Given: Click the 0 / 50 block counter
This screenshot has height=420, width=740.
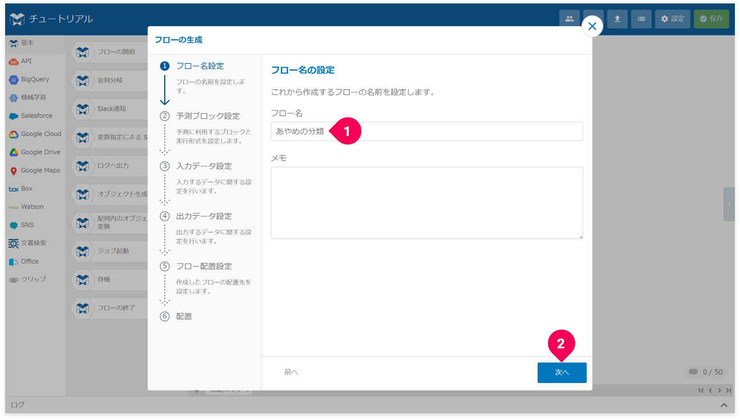Looking at the screenshot, I should point(705,372).
